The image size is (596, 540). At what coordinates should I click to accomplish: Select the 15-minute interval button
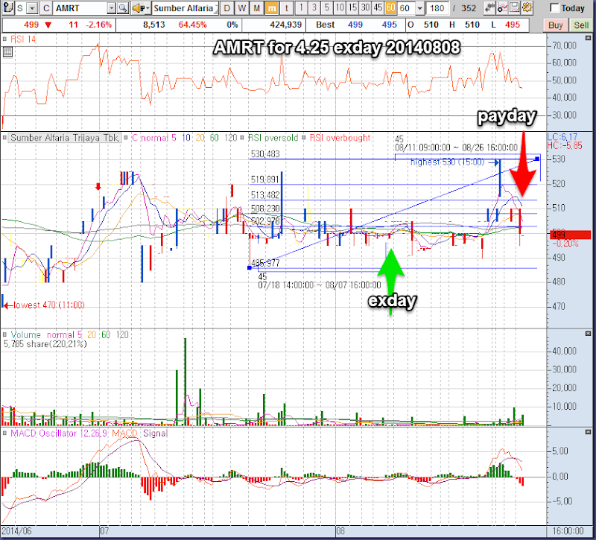click(x=352, y=7)
